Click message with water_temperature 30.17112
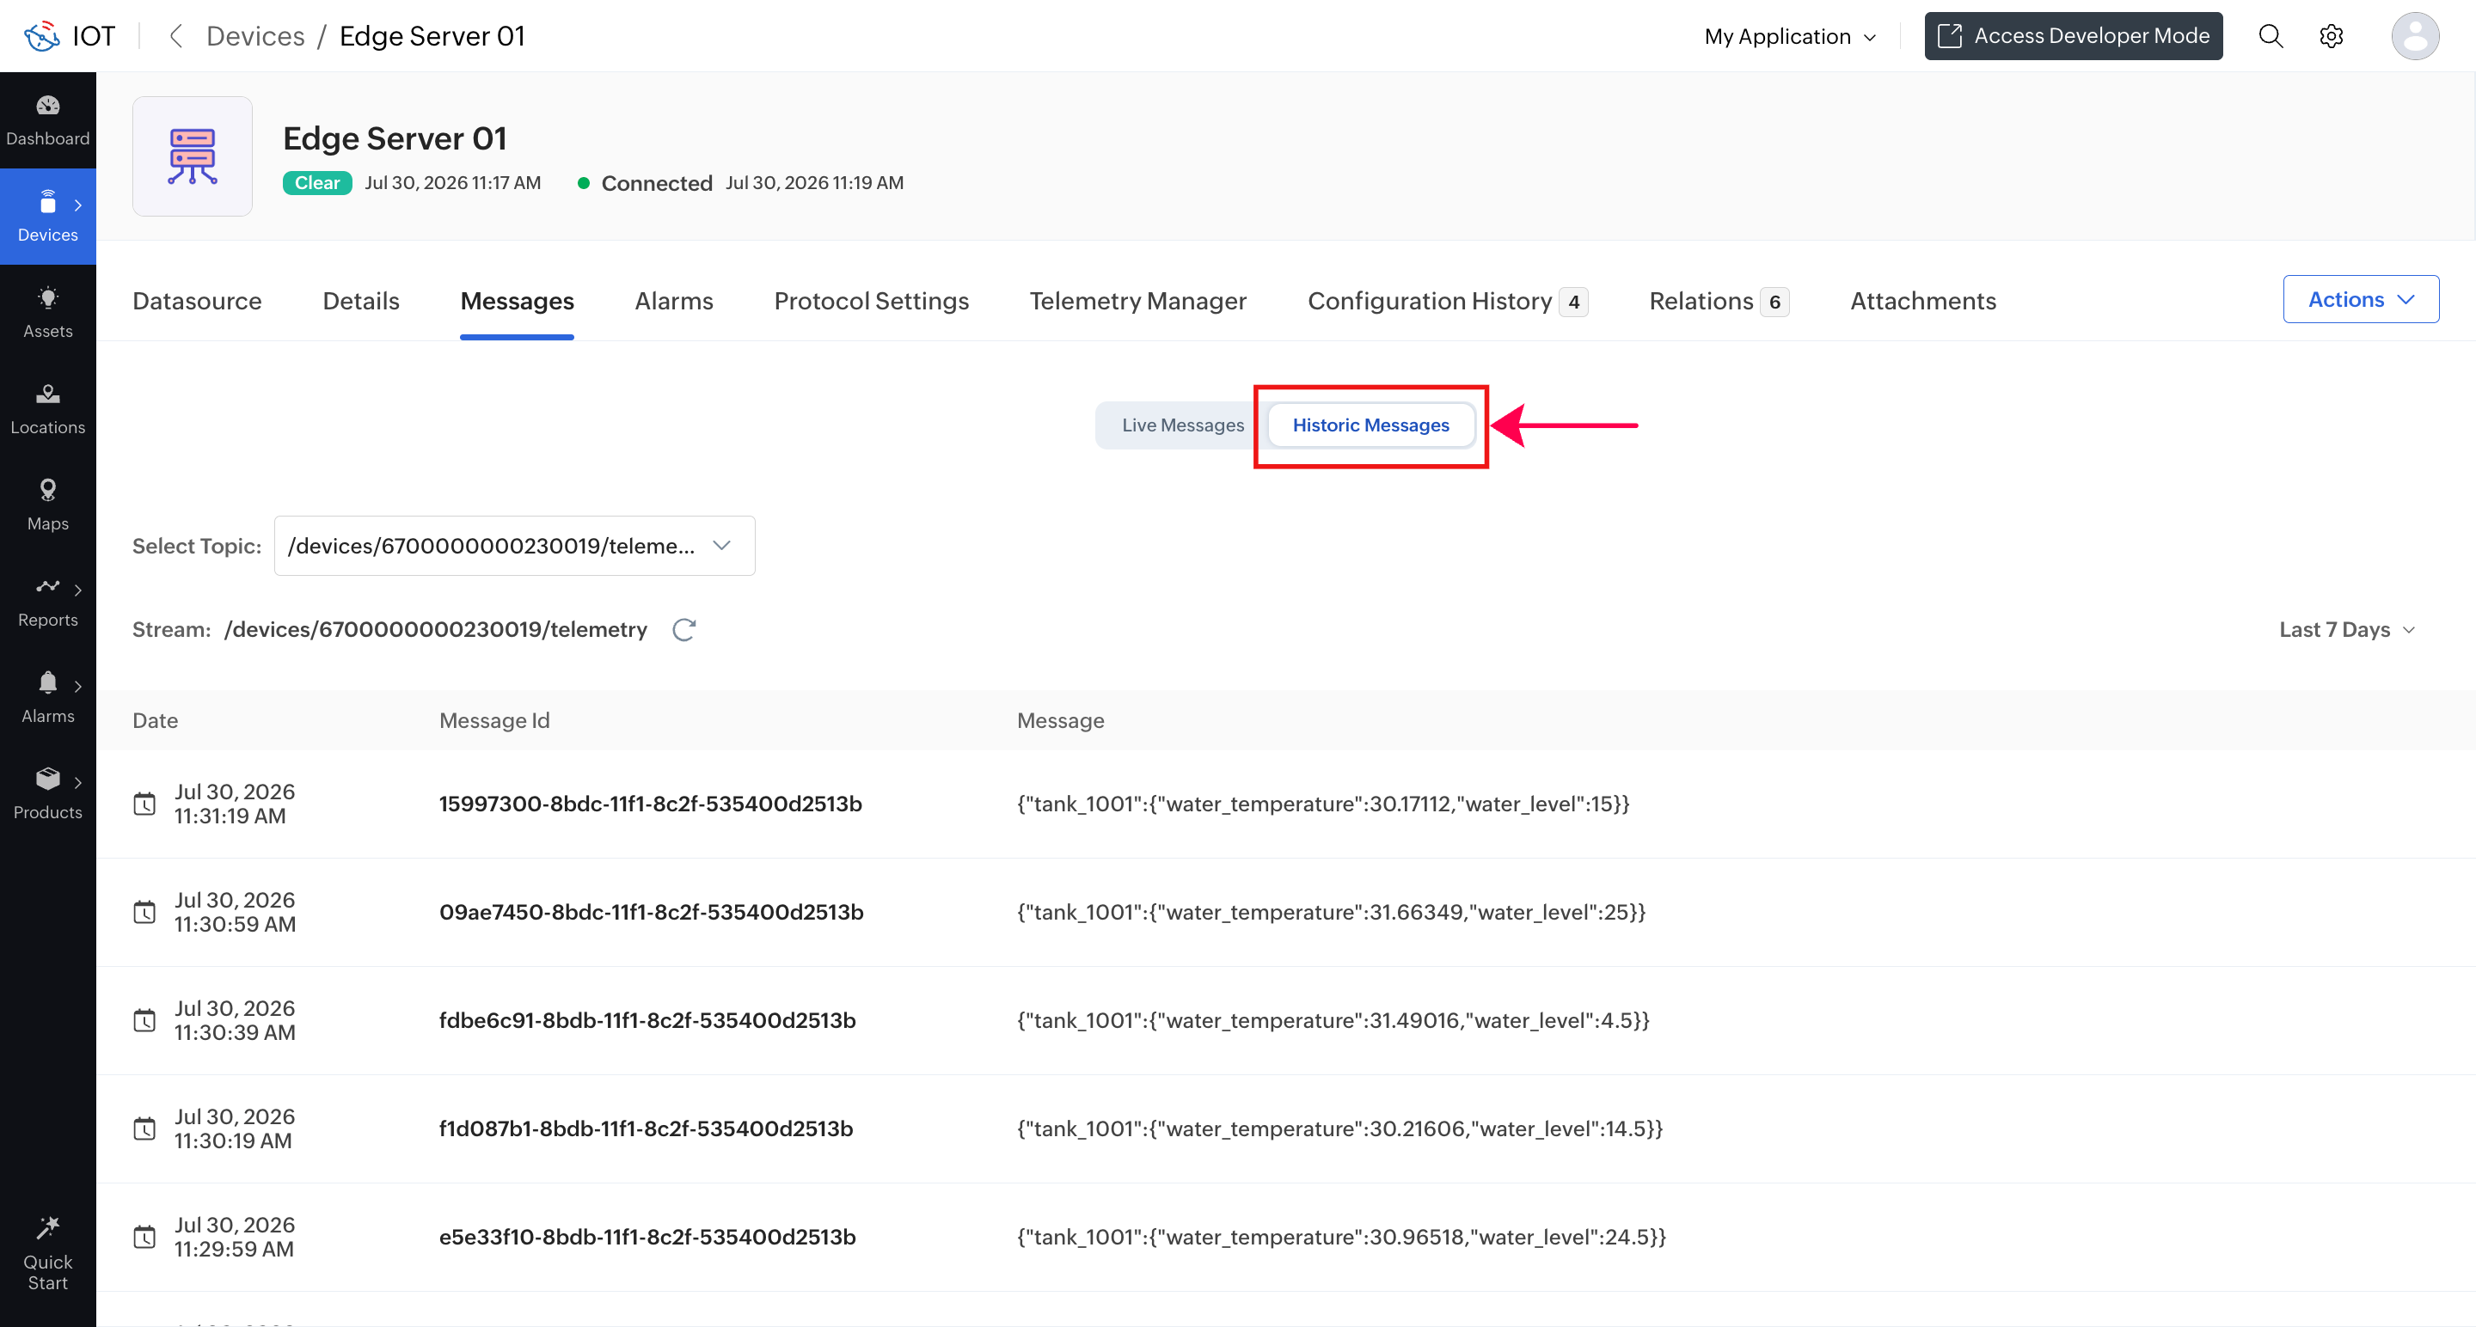 [1324, 804]
